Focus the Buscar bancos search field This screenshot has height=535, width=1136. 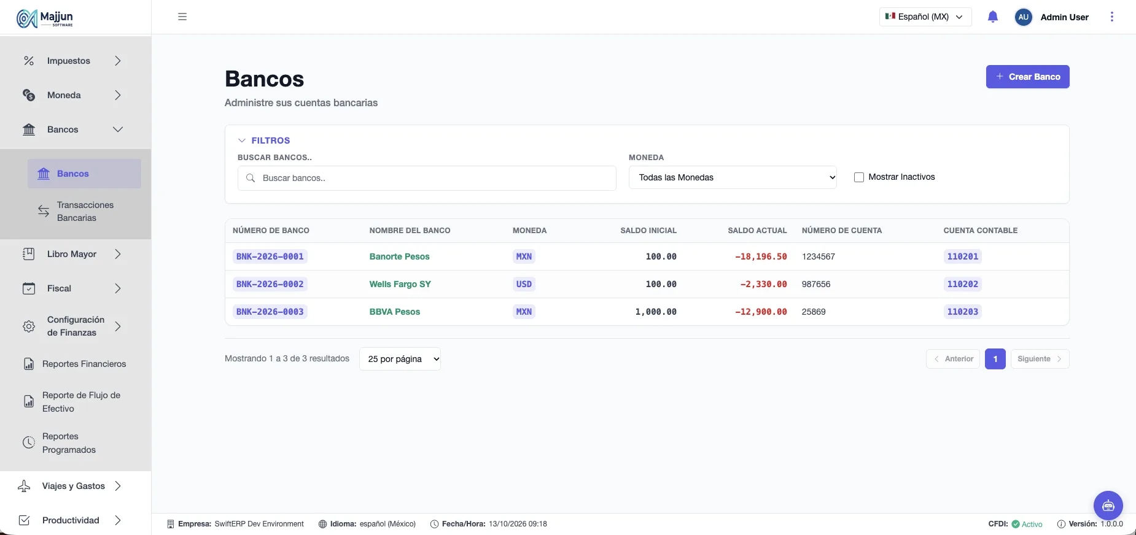click(427, 178)
